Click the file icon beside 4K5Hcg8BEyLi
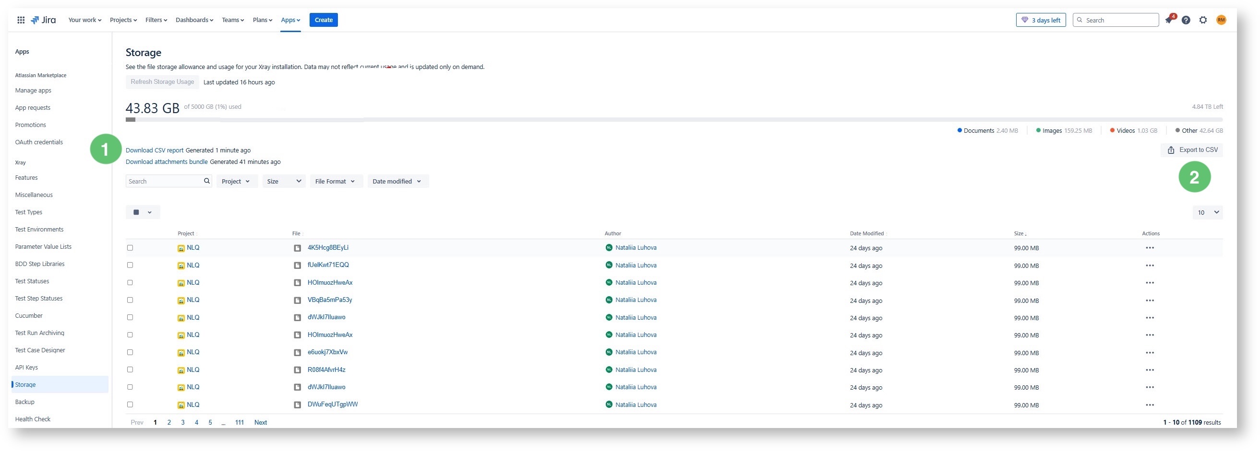 pos(297,248)
